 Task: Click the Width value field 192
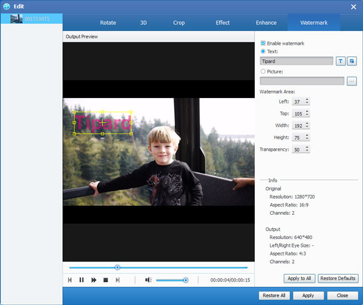pos(298,125)
